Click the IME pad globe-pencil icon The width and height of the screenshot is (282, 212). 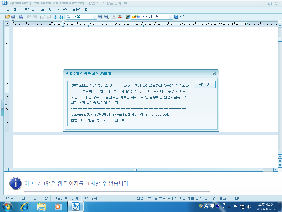click(x=201, y=206)
